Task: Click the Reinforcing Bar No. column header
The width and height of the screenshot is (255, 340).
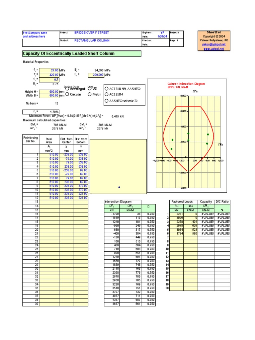Action: tap(31, 139)
